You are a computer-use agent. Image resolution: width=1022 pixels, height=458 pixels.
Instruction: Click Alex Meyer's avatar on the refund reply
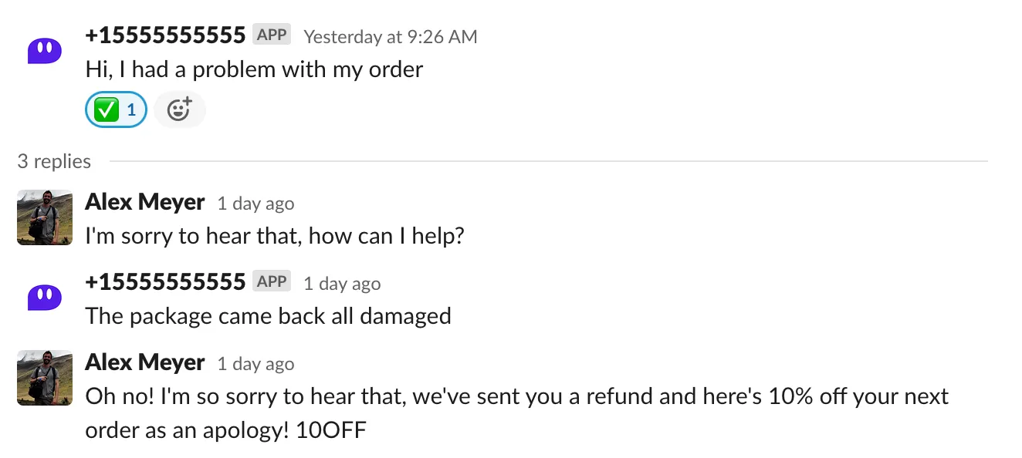[x=44, y=378]
